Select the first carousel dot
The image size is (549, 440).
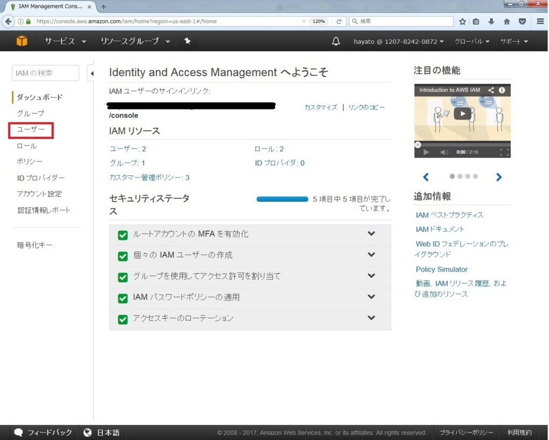coord(452,176)
